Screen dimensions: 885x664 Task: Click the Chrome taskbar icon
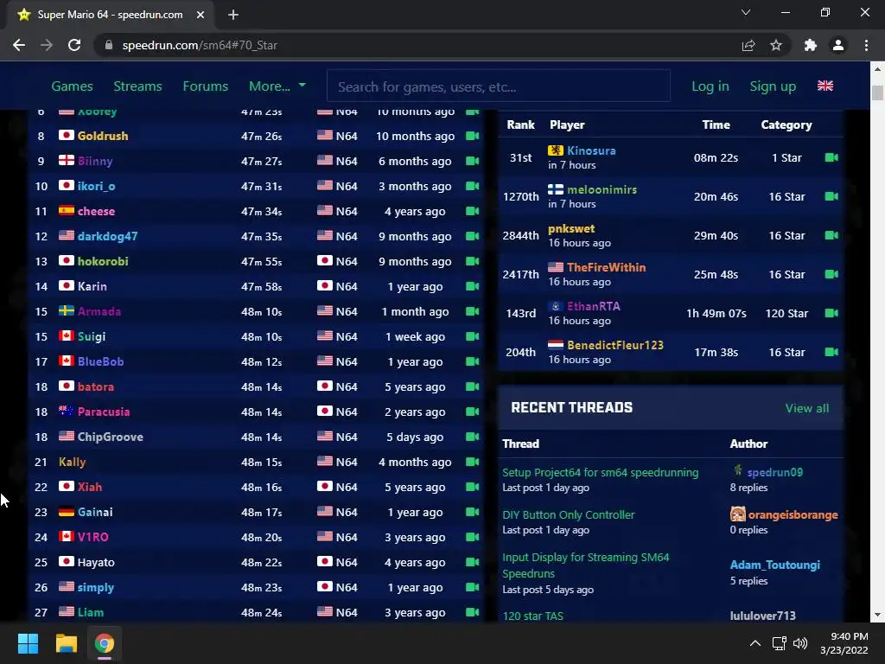105,643
